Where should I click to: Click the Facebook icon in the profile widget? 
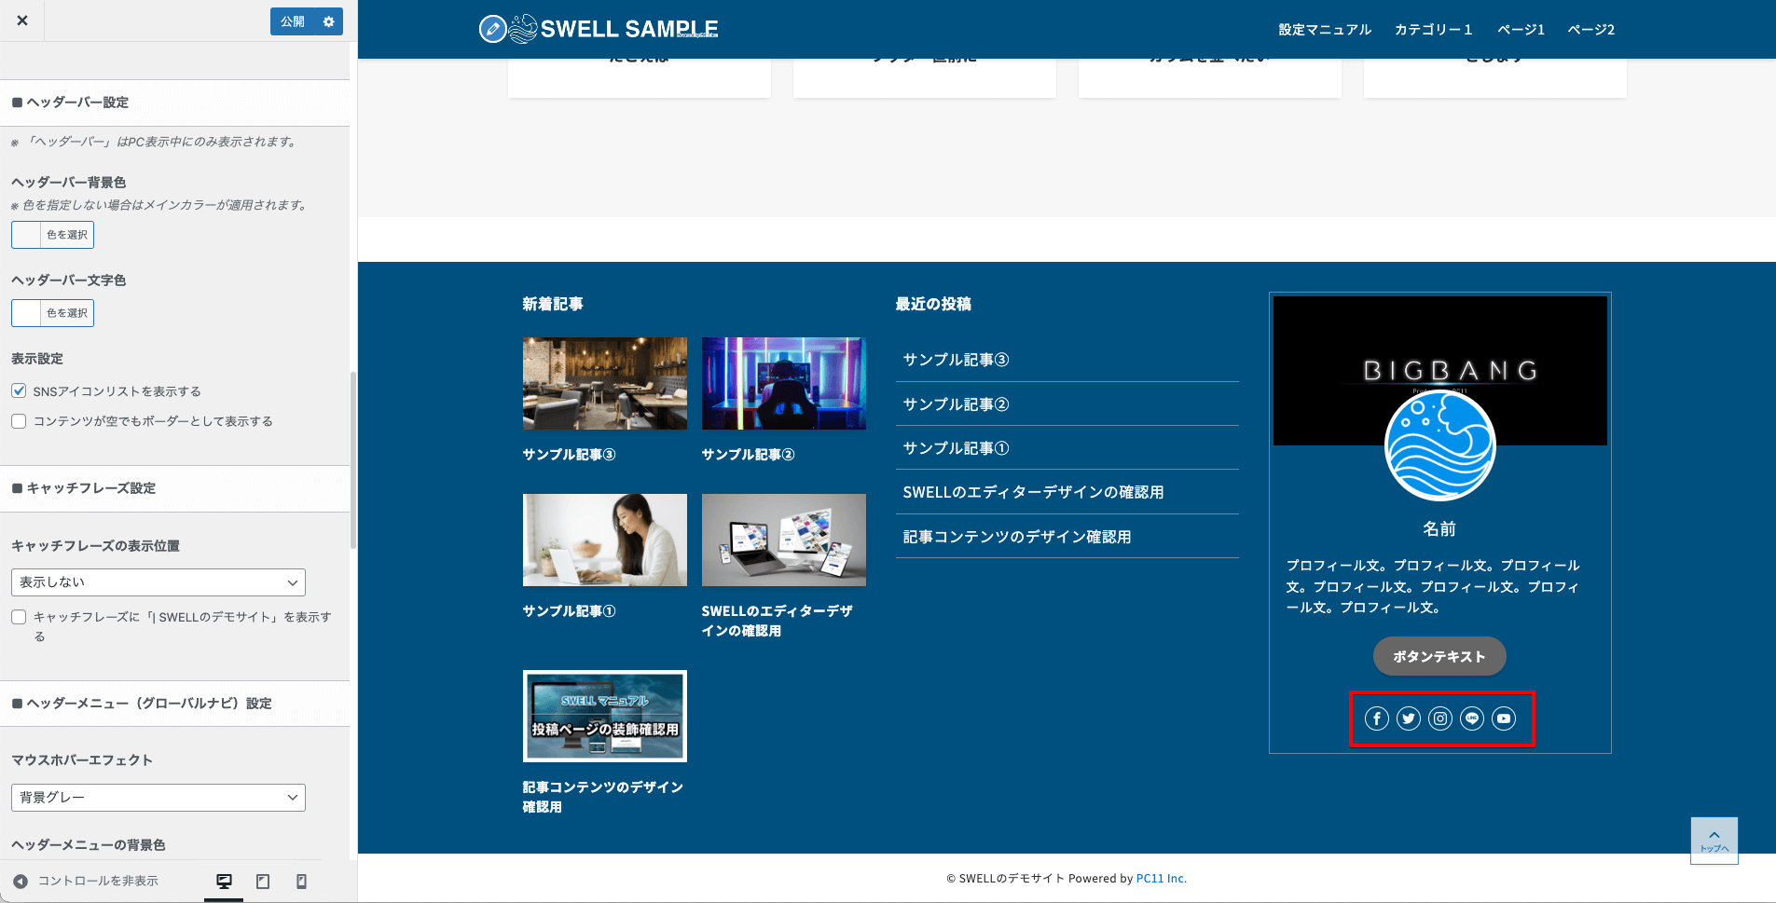click(1376, 718)
